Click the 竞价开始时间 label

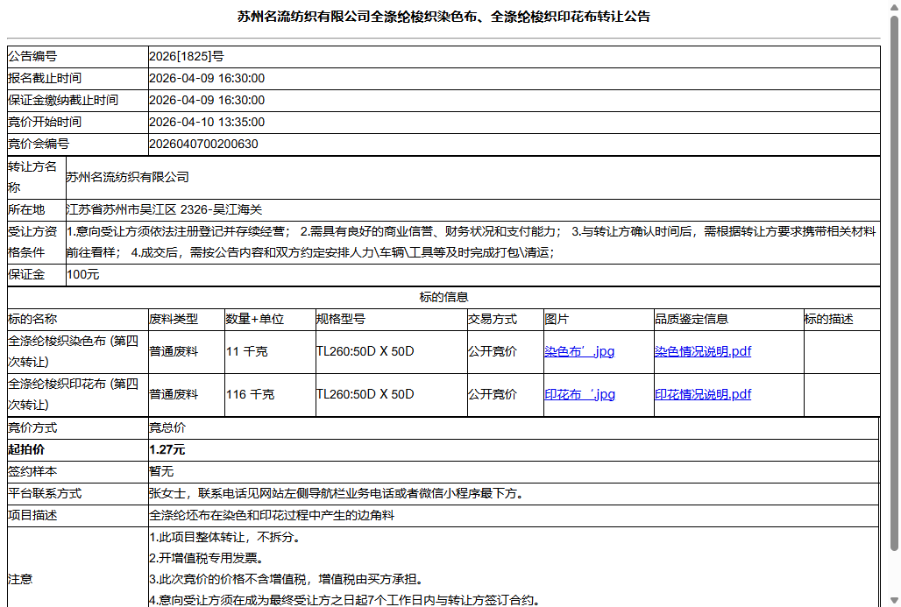point(45,122)
